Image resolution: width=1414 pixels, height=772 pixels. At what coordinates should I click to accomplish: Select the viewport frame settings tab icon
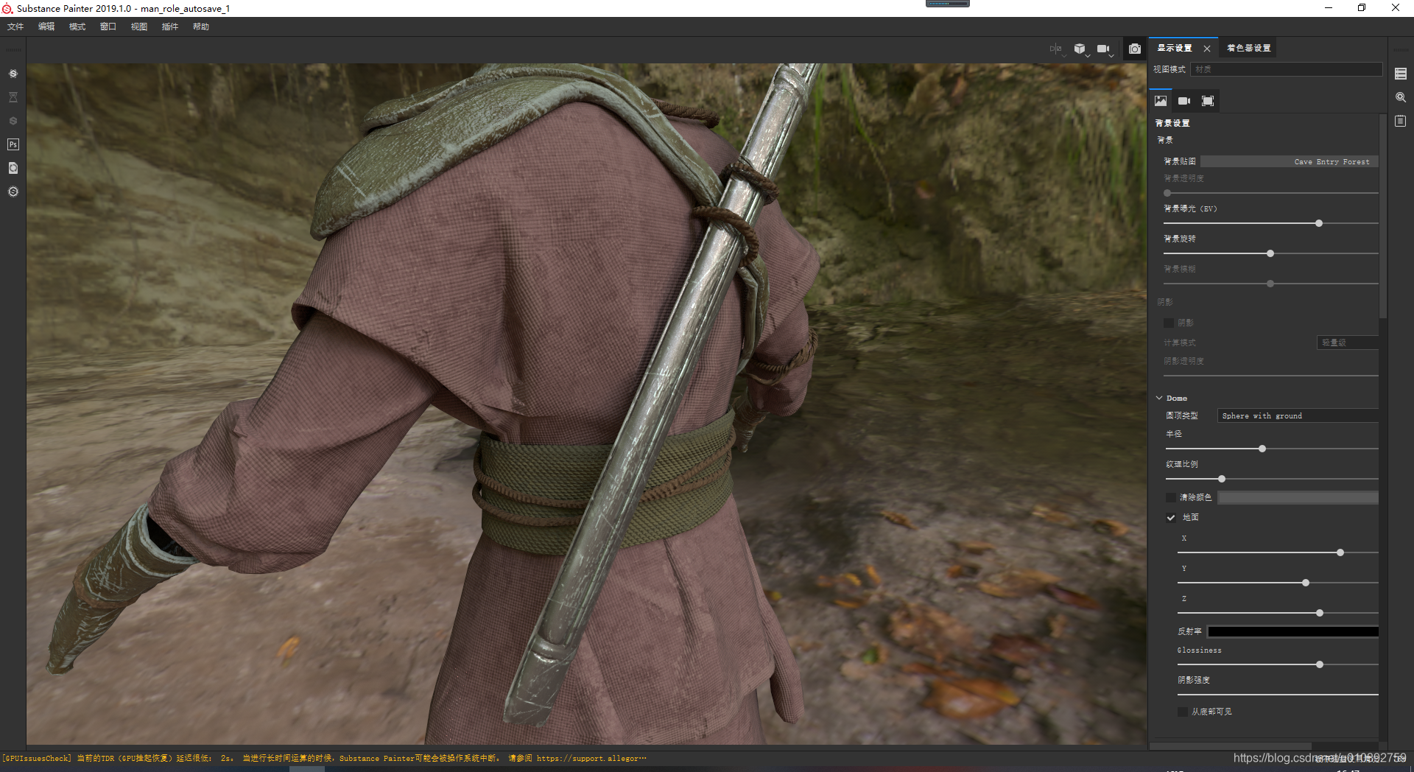(1208, 101)
